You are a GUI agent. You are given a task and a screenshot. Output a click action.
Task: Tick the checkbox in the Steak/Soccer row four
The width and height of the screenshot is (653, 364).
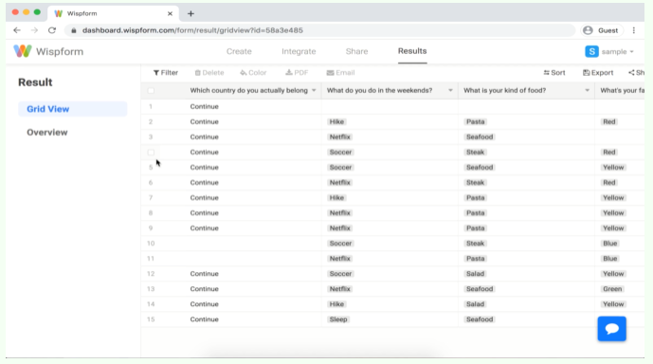pyautogui.click(x=151, y=152)
